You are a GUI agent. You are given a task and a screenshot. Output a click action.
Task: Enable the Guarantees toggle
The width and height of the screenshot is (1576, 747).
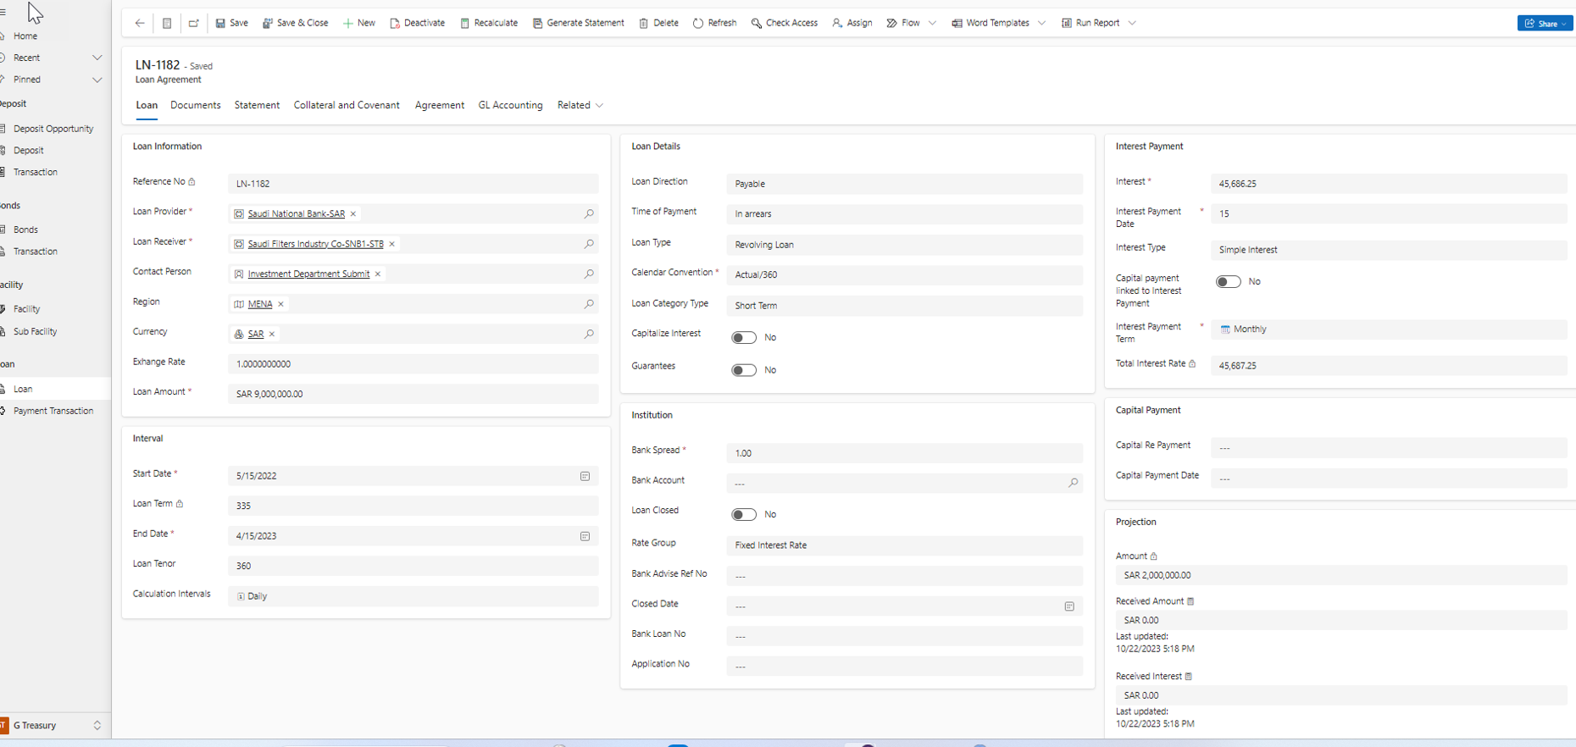(744, 370)
